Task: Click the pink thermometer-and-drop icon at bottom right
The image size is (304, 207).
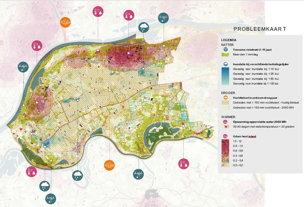Action: pyautogui.click(x=184, y=164)
